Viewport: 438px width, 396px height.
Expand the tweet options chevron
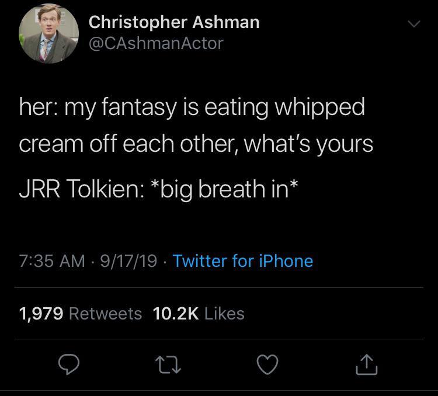(413, 24)
